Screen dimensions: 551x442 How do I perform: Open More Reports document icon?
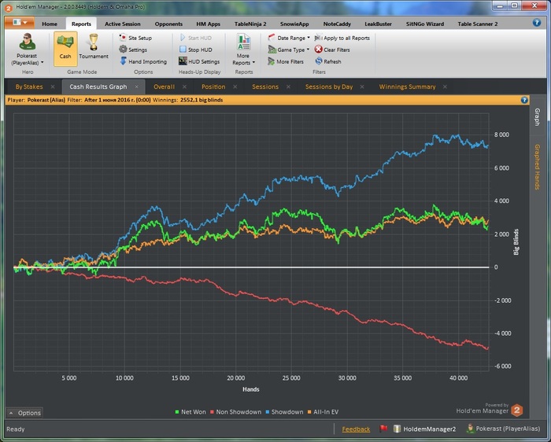(x=243, y=42)
